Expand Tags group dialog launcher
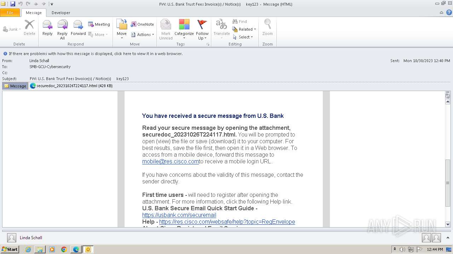The width and height of the screenshot is (453, 254). coord(208,44)
